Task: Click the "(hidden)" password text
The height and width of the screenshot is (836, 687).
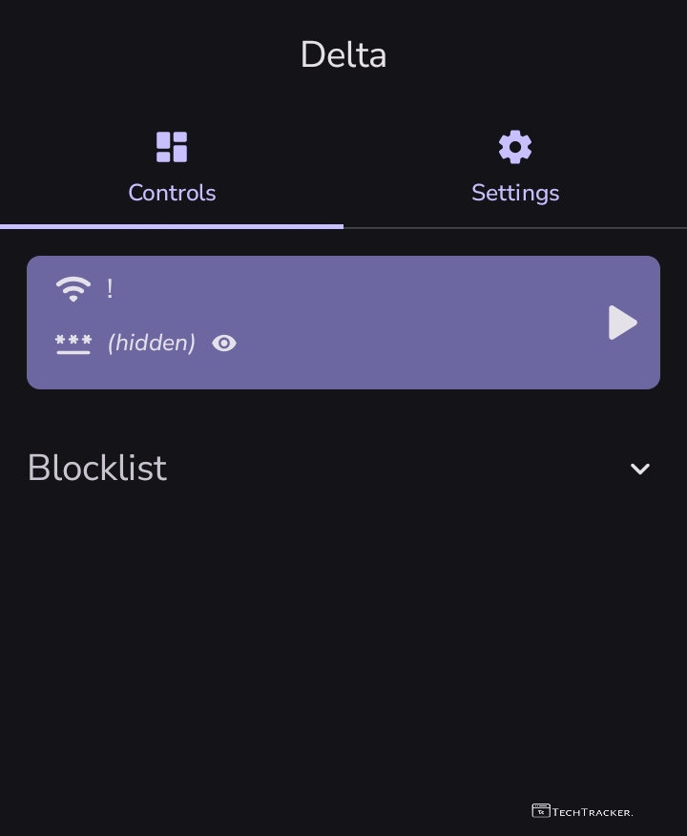Action: click(x=152, y=344)
